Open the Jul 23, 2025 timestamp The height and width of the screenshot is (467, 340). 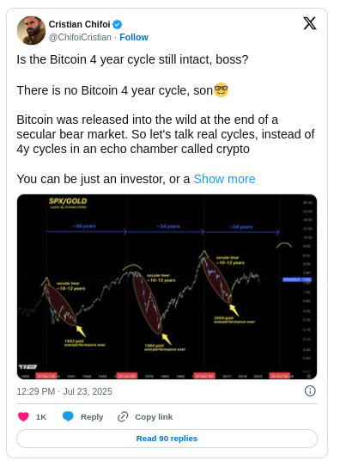pyautogui.click(x=64, y=391)
